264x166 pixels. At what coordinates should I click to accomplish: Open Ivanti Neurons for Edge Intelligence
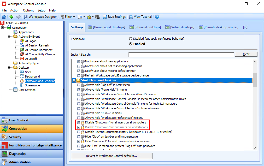(32, 145)
